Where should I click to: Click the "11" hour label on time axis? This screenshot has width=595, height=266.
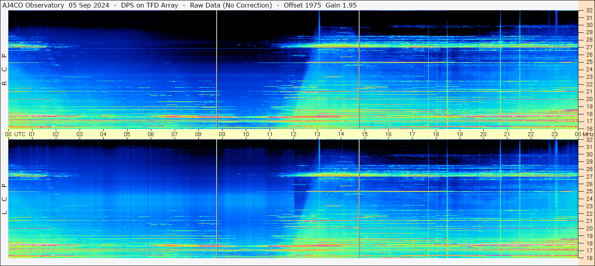pyautogui.click(x=270, y=134)
